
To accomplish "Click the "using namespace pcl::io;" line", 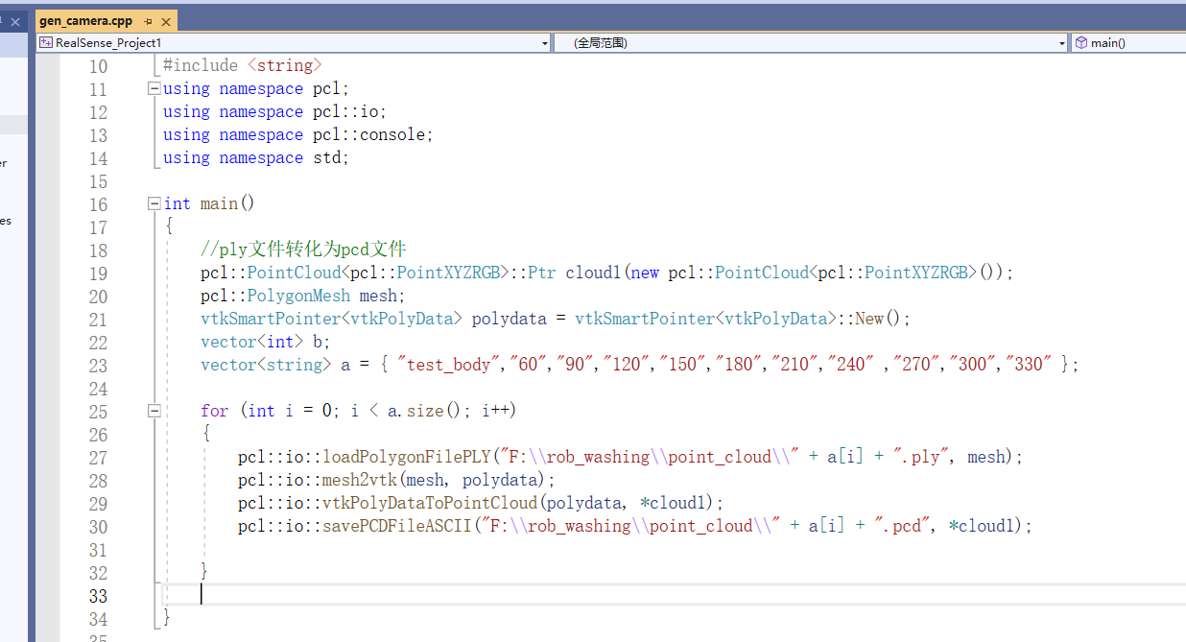I will (275, 111).
